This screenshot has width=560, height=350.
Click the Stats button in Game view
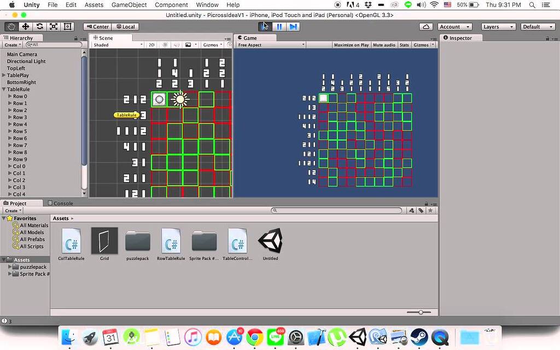pyautogui.click(x=404, y=45)
